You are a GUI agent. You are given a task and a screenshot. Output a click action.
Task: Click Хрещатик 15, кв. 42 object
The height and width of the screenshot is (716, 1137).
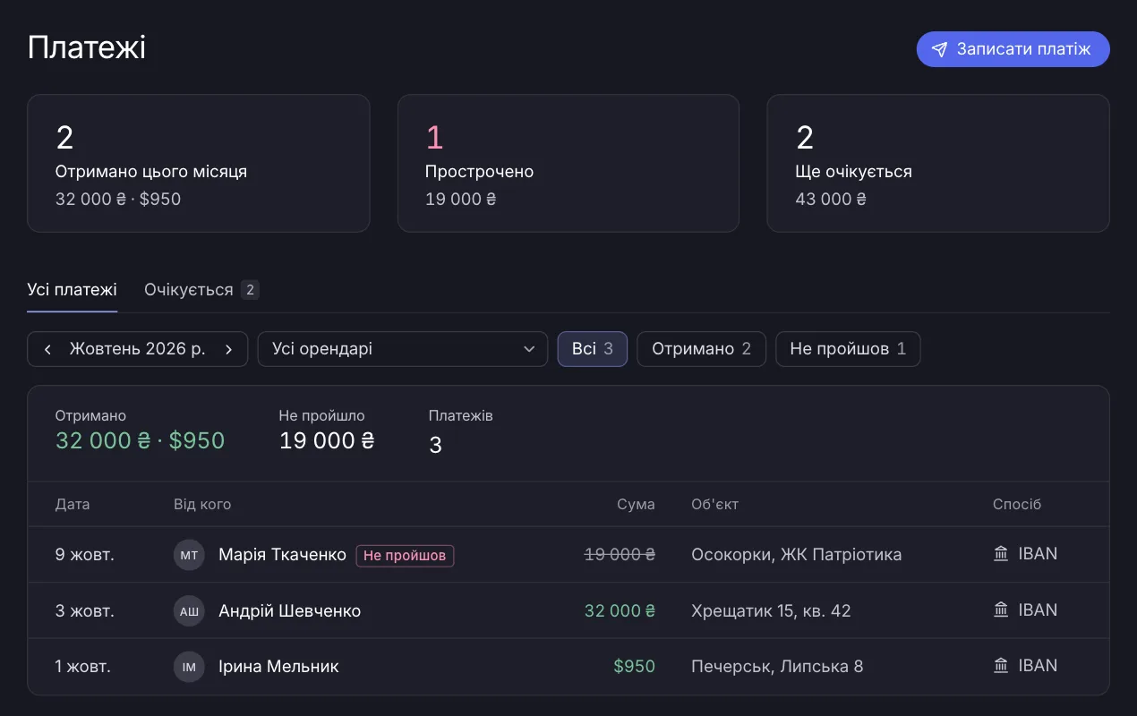click(771, 611)
